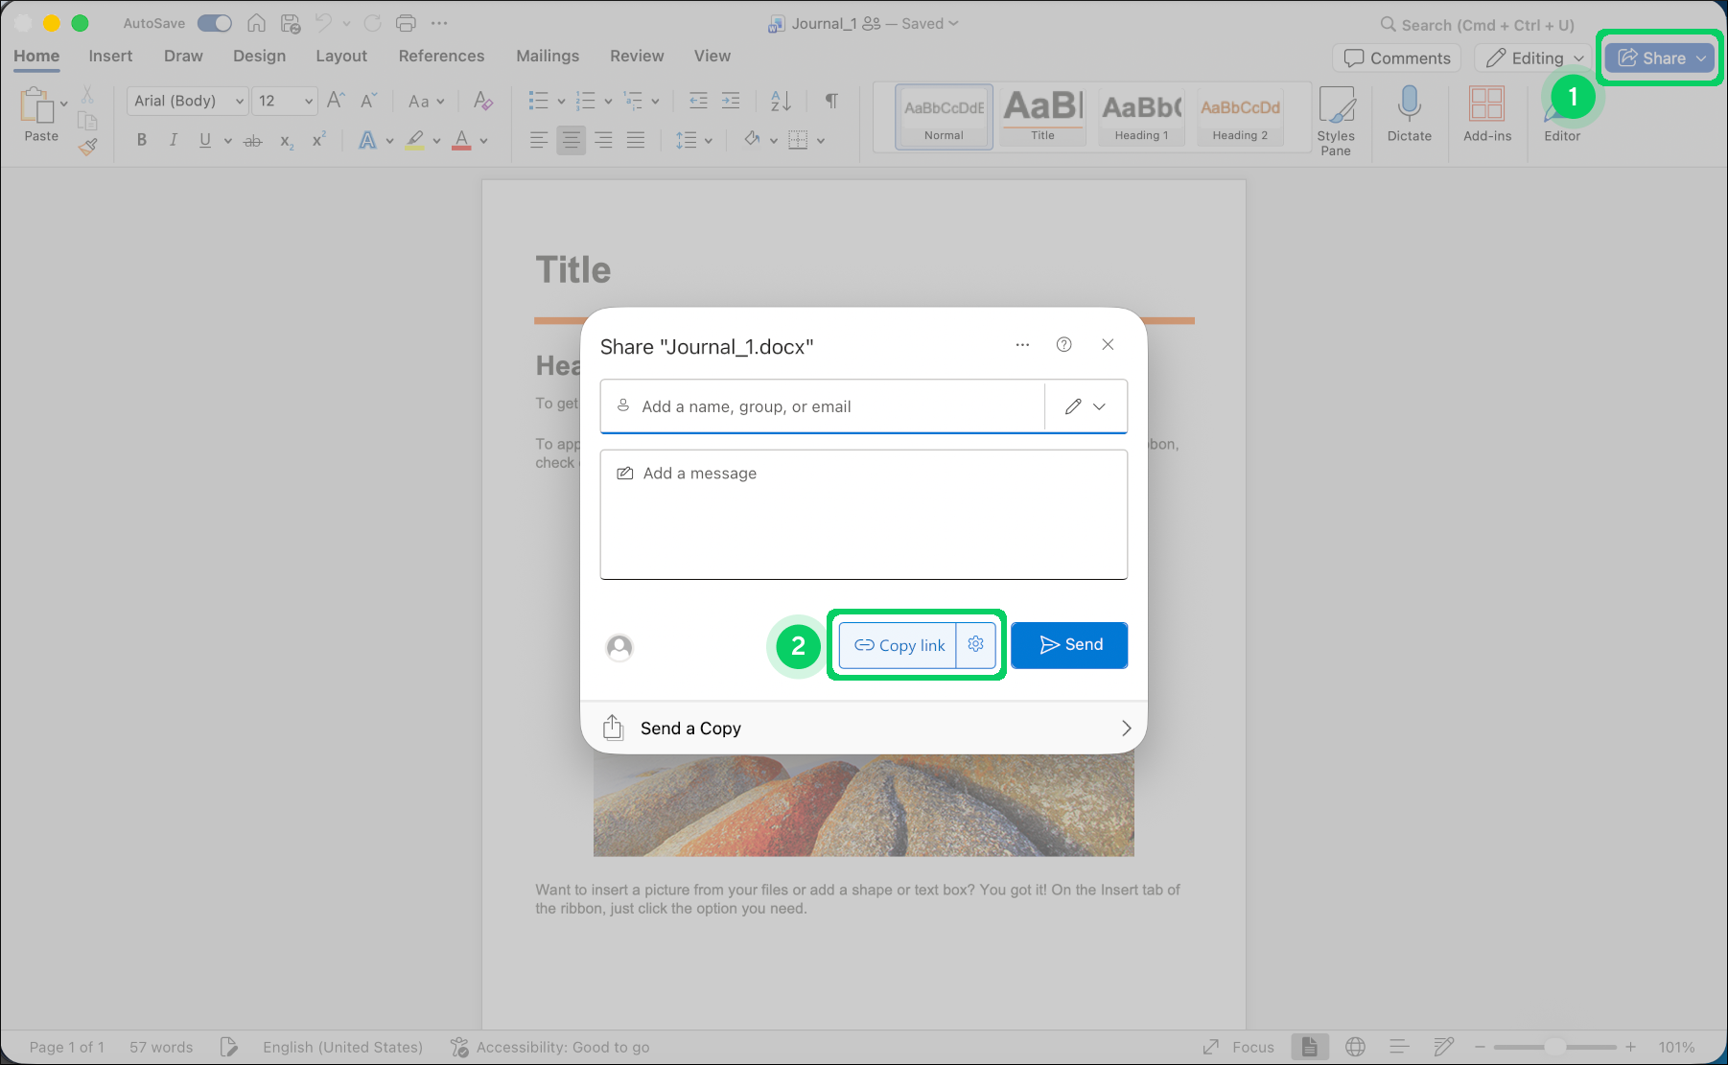Expand the Editing mode dropdown
The width and height of the screenshot is (1728, 1065).
pyautogui.click(x=1577, y=58)
